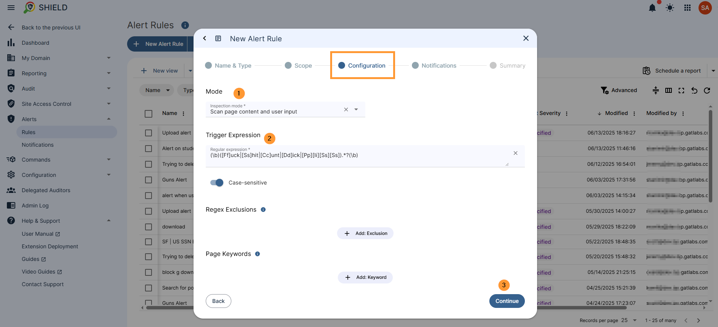Toggle the light/dark theme icon
The width and height of the screenshot is (718, 327).
670,8
